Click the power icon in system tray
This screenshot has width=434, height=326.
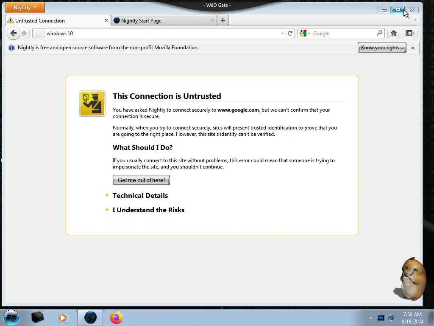click(x=391, y=318)
